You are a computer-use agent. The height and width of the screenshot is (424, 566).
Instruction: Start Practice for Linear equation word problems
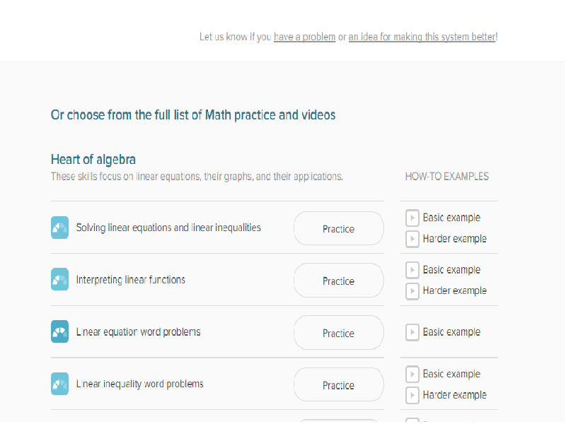339,333
